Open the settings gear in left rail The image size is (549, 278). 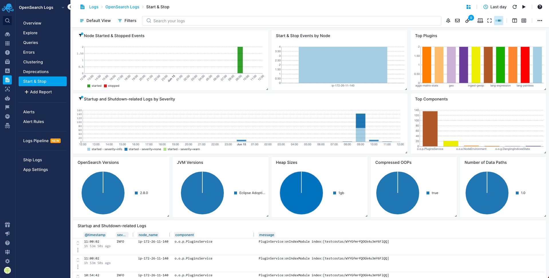coord(7,261)
